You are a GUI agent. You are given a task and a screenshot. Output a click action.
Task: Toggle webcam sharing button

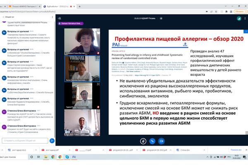[x=161, y=141]
